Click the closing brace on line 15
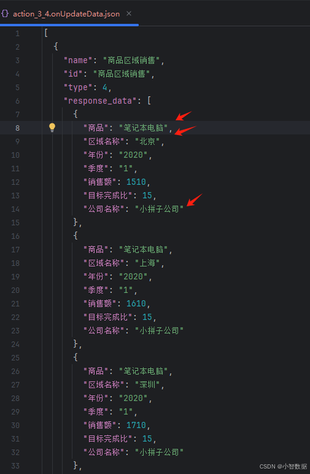 pos(76,223)
